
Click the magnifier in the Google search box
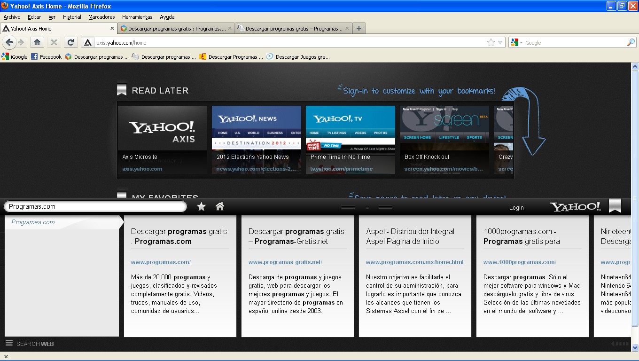[x=631, y=42]
